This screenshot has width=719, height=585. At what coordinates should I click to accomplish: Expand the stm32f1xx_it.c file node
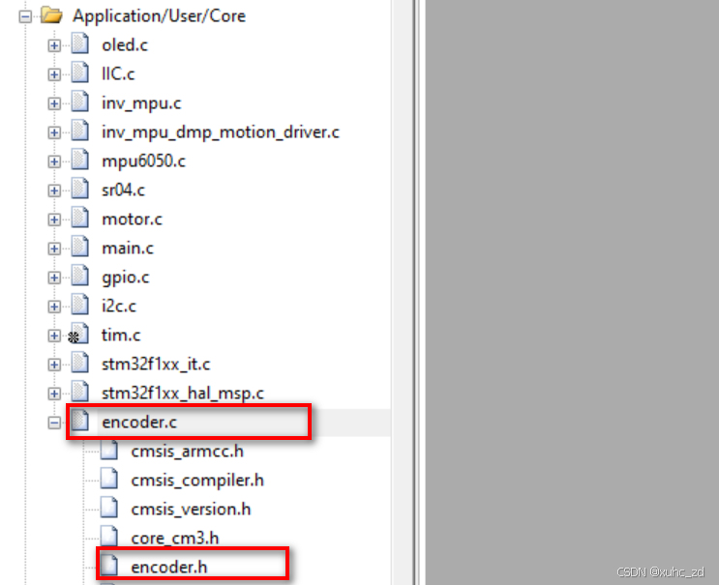point(54,365)
